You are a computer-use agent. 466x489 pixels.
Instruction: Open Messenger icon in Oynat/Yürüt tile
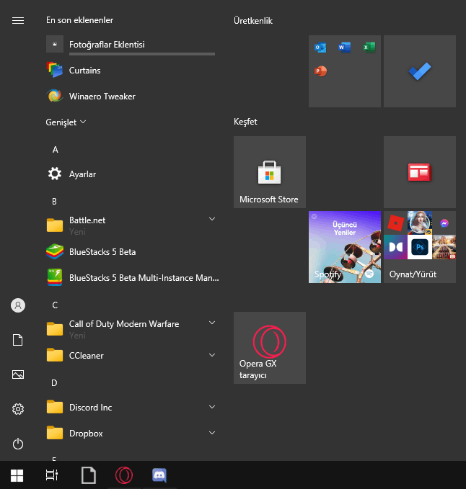444,223
